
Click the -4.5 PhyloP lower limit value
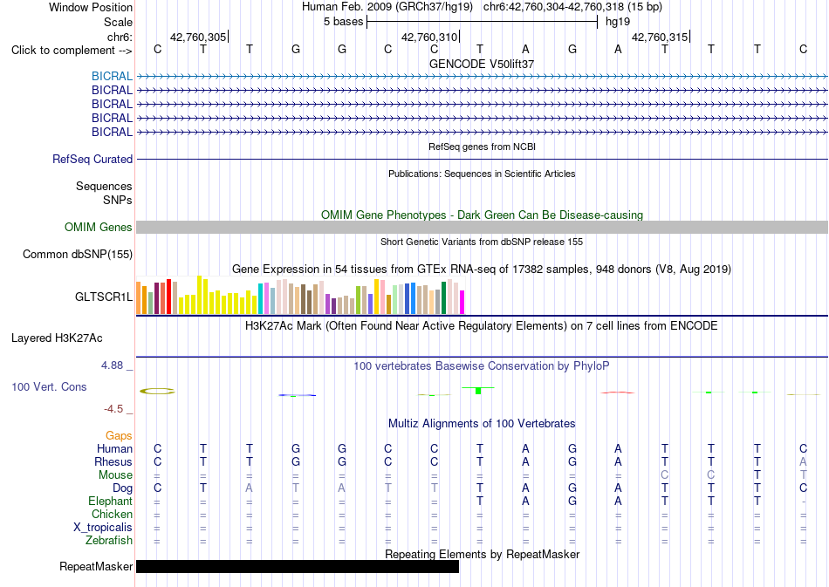click(x=113, y=408)
